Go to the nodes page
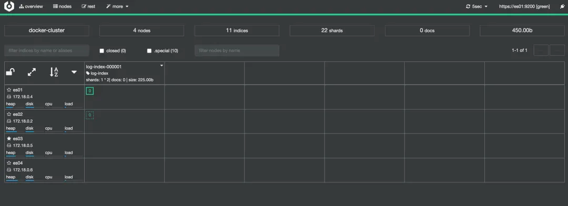 pos(62,6)
